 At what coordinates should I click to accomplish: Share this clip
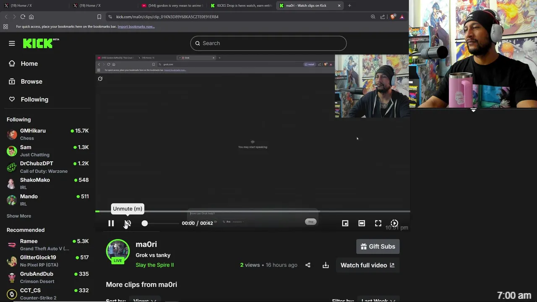(308, 265)
